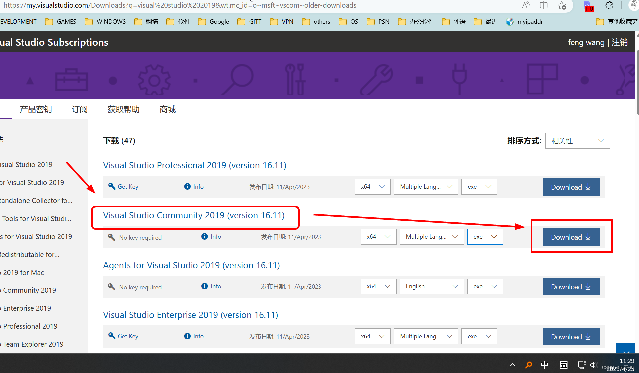Open x64 dropdown for Community 2019
This screenshot has width=639, height=373.
[x=378, y=237]
